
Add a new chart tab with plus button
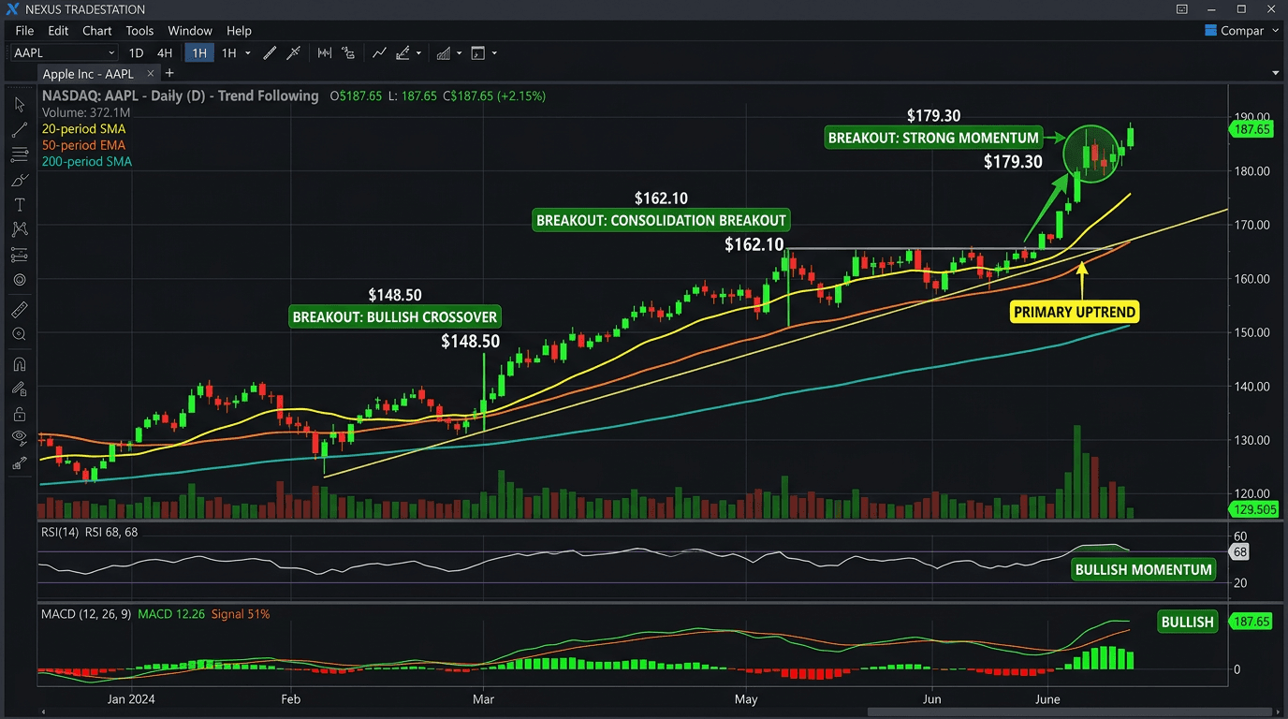point(169,73)
